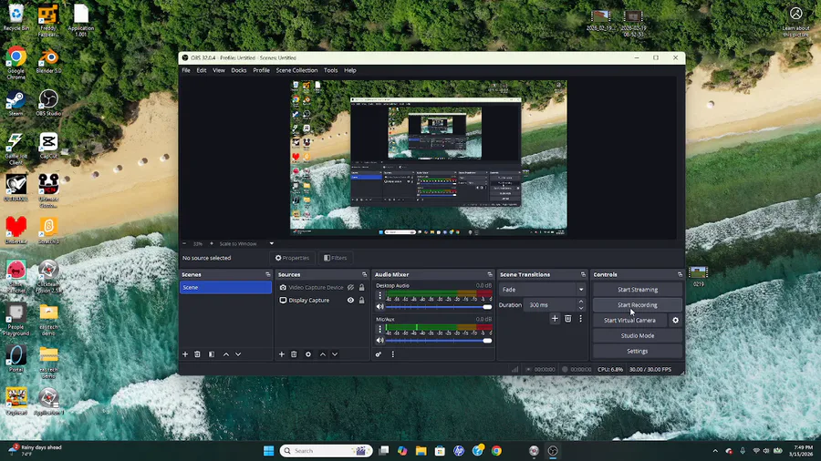
Task: Adjust Desktop Audio volume slider
Action: pos(439,307)
